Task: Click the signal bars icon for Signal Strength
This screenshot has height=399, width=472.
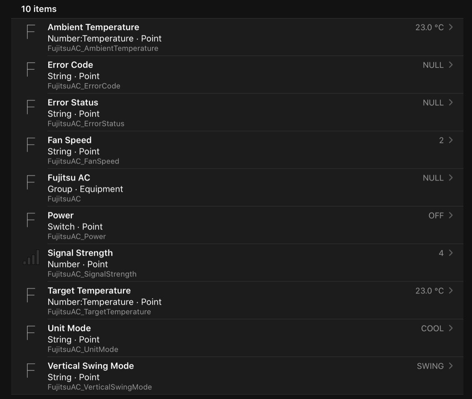Action: coord(31,257)
